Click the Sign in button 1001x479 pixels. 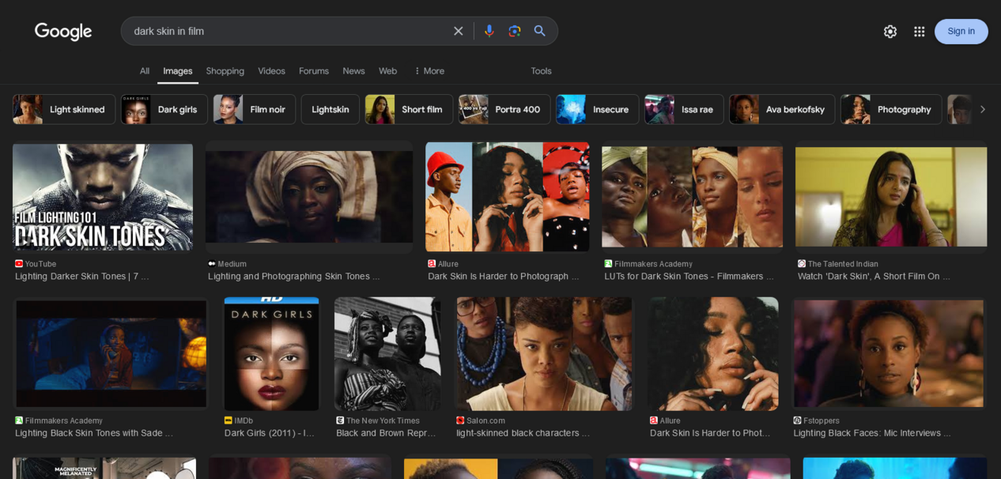coord(961,32)
